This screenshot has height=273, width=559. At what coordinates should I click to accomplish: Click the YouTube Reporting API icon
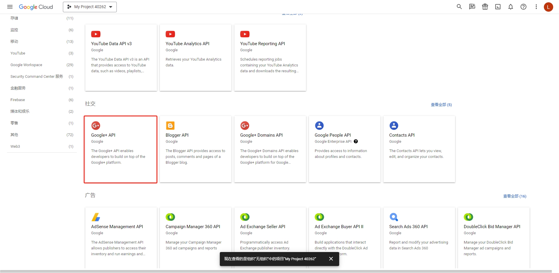[x=245, y=34]
